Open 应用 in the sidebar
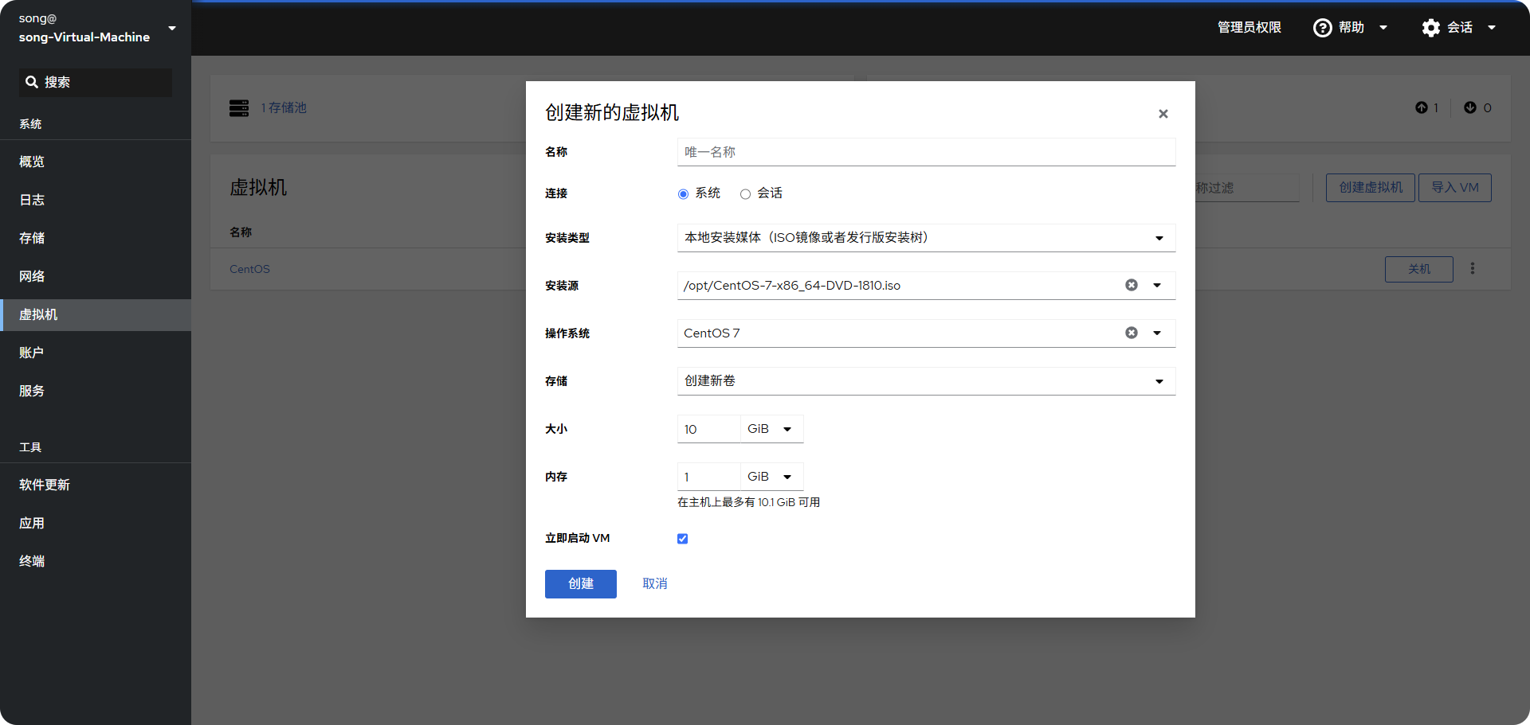The width and height of the screenshot is (1530, 725). tap(96, 523)
